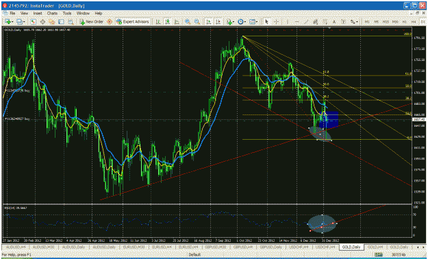Open the Insert menu
The height and width of the screenshot is (259, 428).
click(x=38, y=13)
